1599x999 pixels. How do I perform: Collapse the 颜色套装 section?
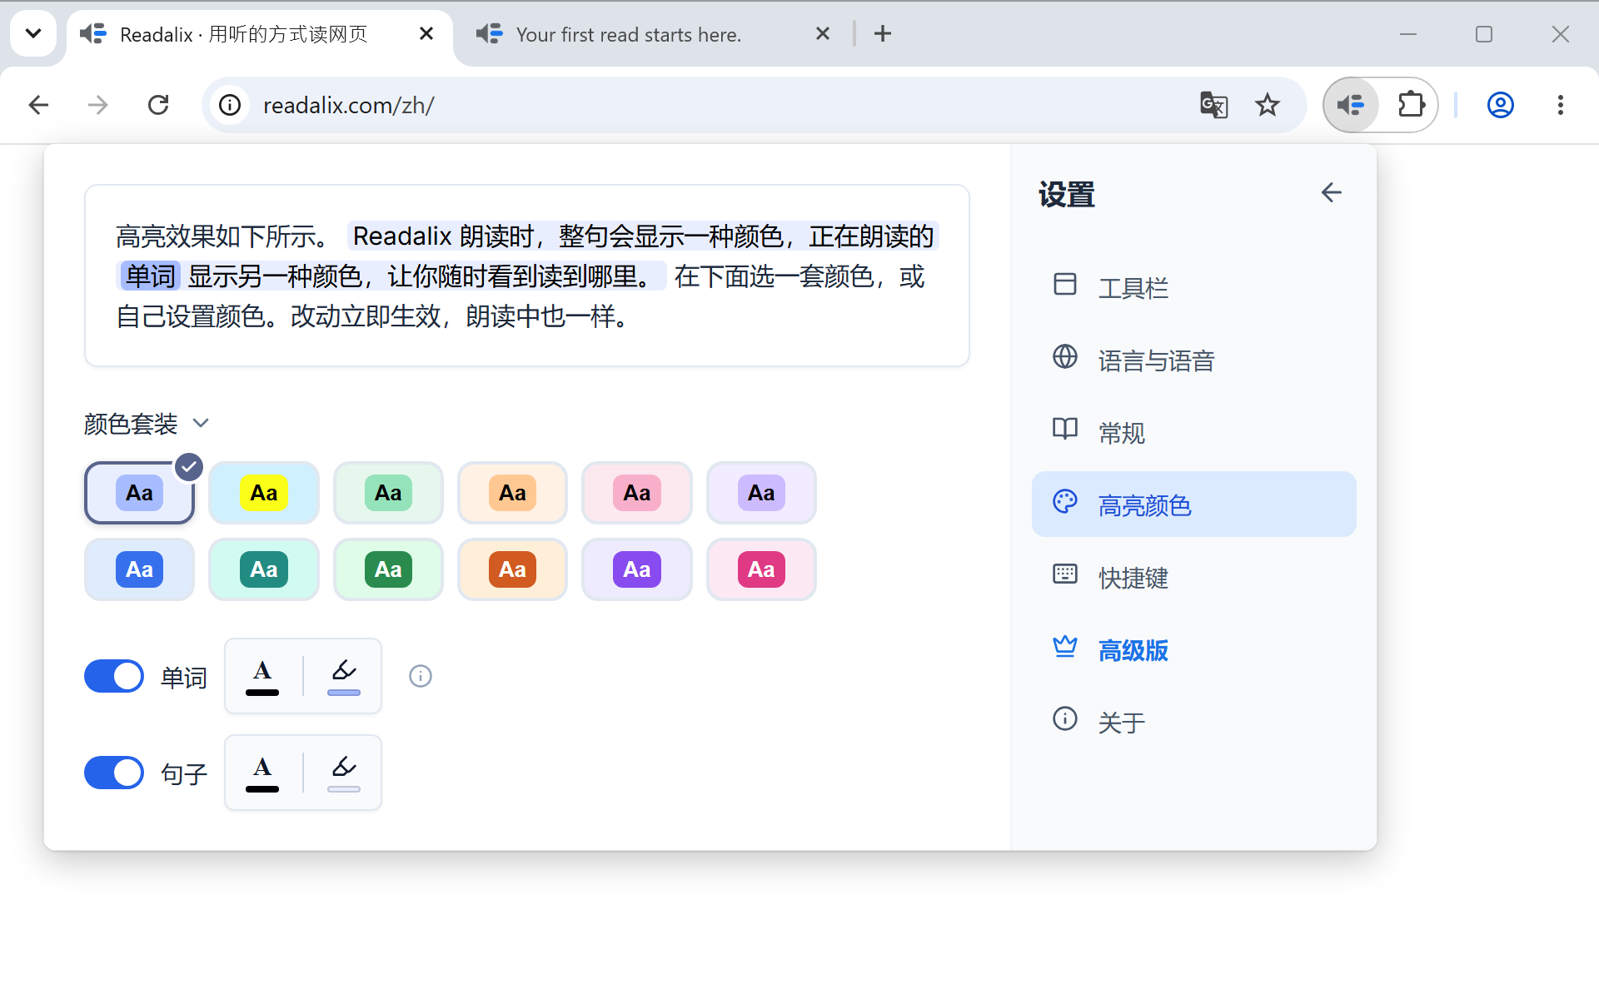pyautogui.click(x=146, y=424)
